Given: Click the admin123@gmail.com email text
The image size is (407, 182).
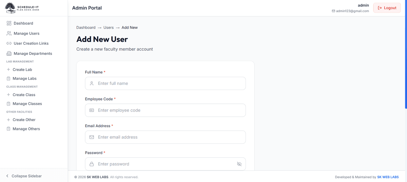Looking at the screenshot, I should [x=352, y=11].
